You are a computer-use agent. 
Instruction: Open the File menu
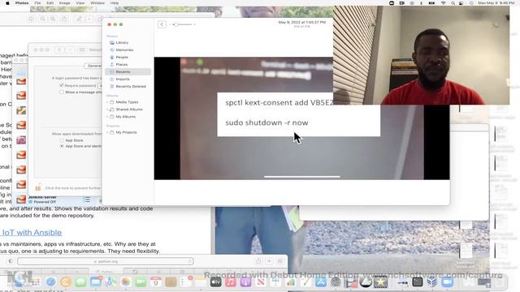(37, 3)
